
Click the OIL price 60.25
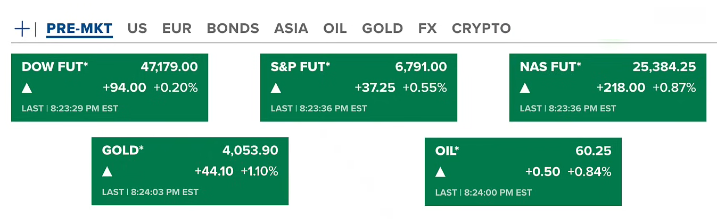coord(594,151)
